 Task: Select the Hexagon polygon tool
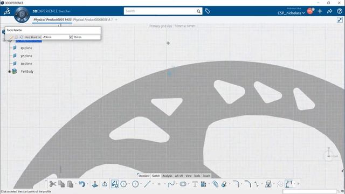123,184
